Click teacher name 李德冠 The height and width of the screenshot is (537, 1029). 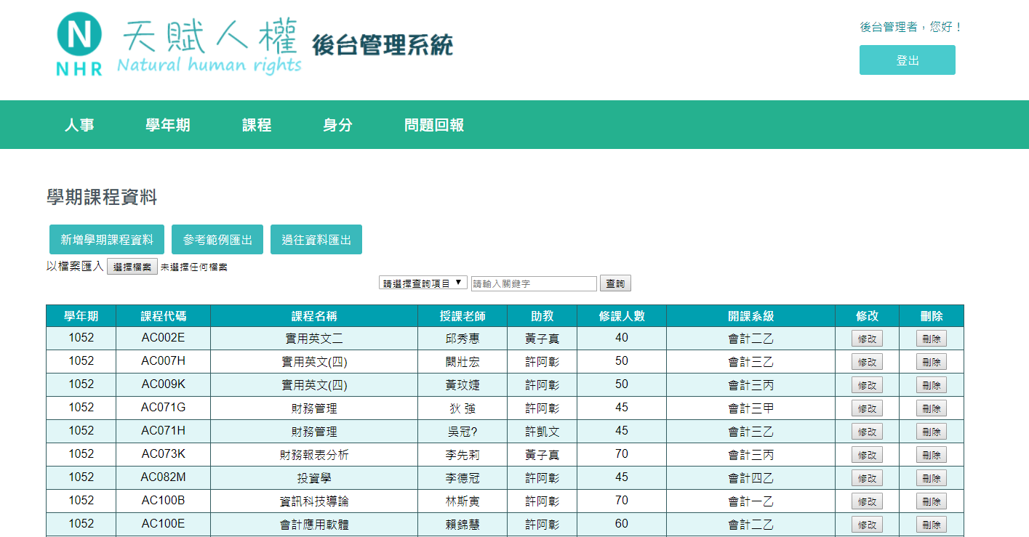(x=463, y=478)
